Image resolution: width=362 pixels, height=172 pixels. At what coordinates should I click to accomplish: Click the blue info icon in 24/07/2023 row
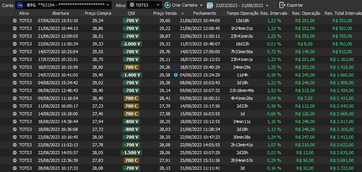point(176,75)
